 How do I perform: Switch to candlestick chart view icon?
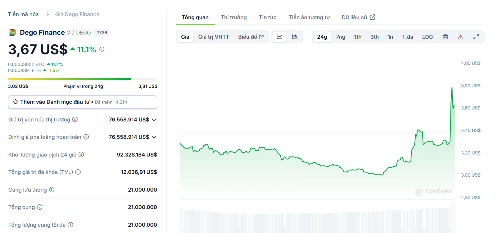point(295,37)
